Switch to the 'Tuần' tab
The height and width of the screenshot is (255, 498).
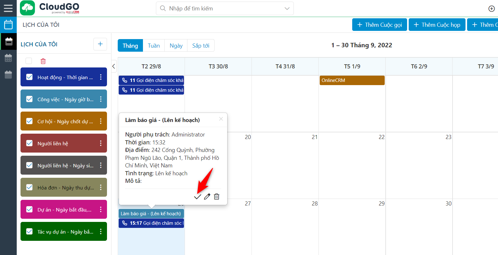pos(154,45)
